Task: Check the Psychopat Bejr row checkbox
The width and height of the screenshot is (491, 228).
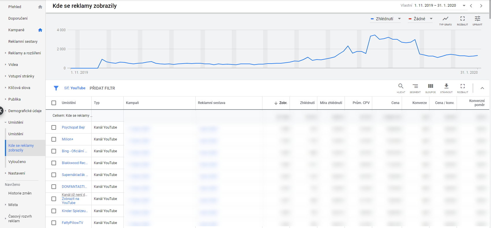Action: tap(54, 127)
